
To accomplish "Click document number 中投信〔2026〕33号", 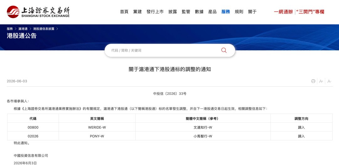I will click(170, 94).
